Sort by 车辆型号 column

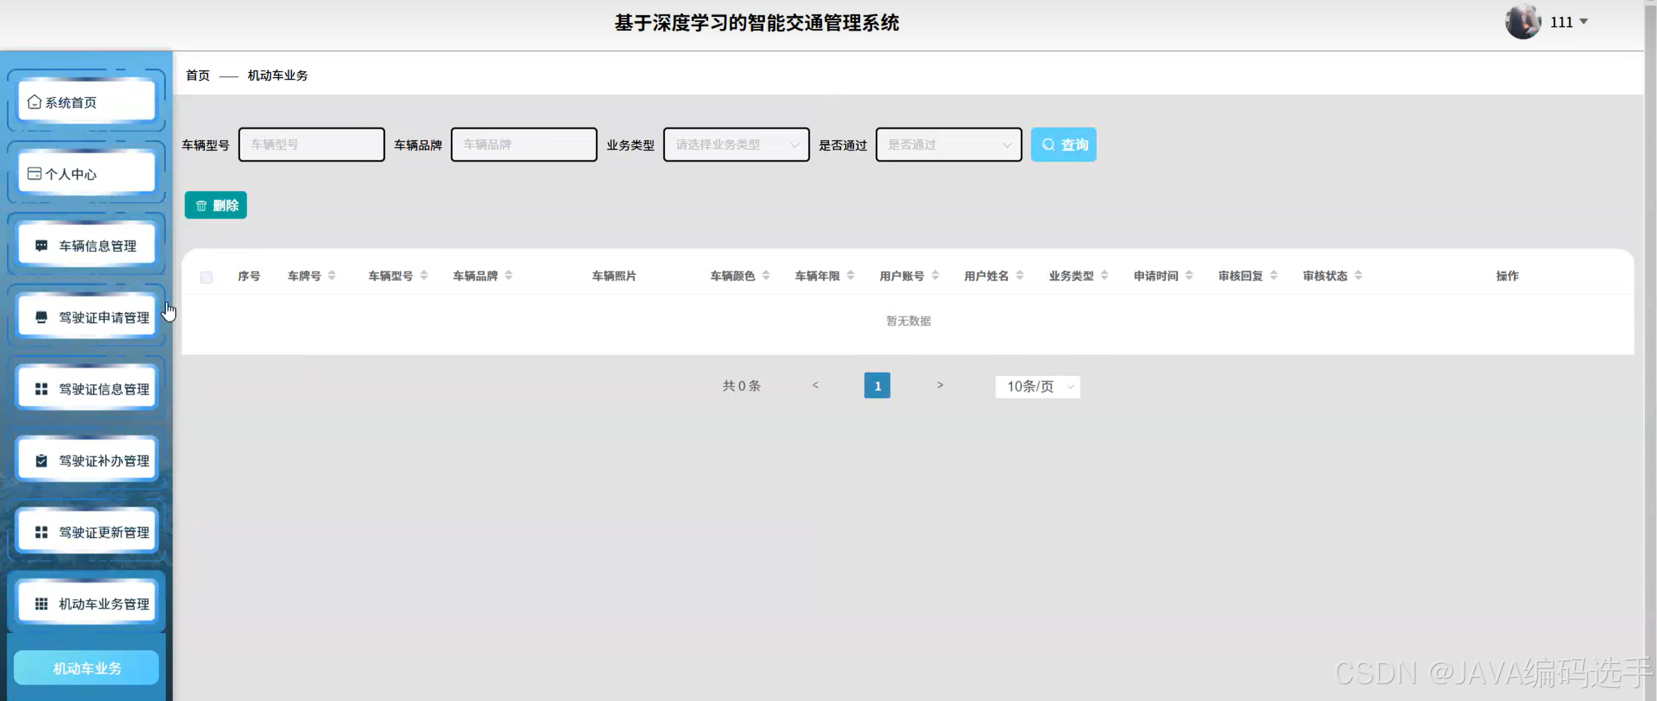(x=423, y=275)
